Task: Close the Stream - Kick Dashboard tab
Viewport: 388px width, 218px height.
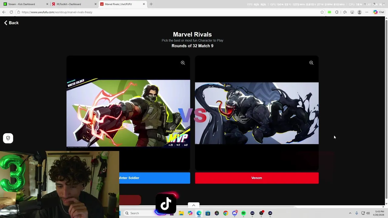Action: [x=47, y=4]
